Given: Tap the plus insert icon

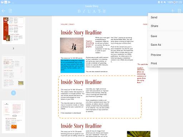Looking at the screenshot, I should (x=172, y=11).
